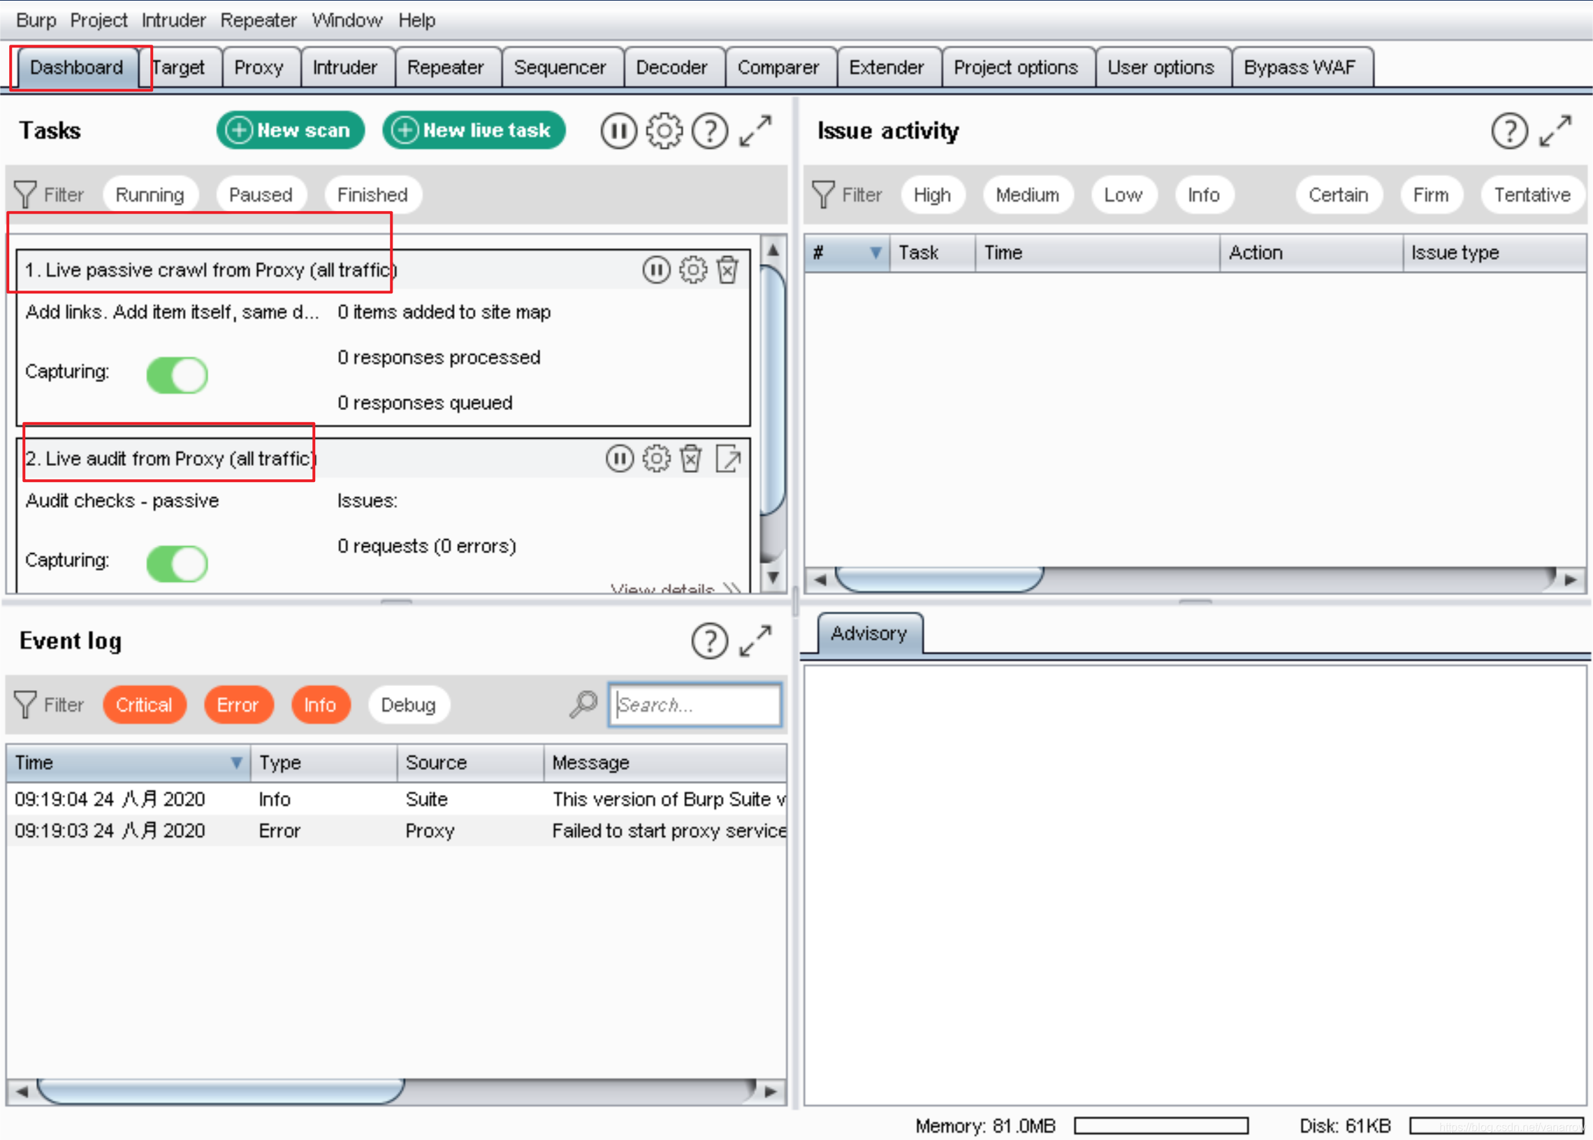This screenshot has height=1140, width=1593.
Task: Pause all tasks in Tasks header
Action: [x=618, y=131]
